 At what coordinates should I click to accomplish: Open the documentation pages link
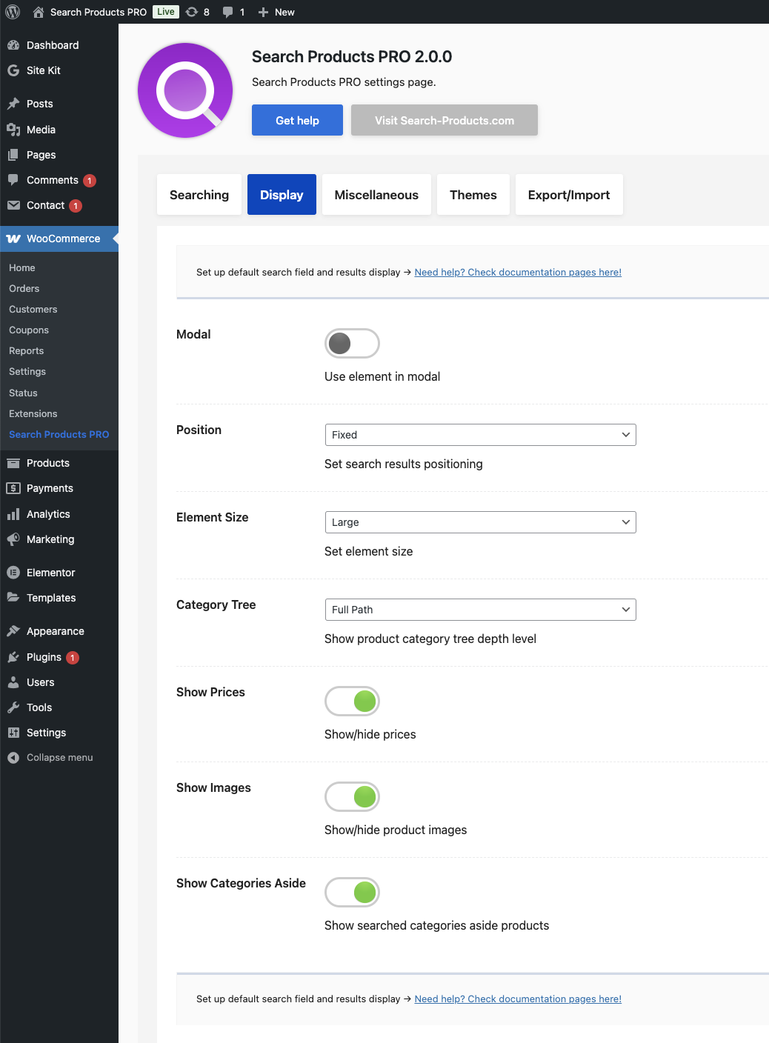[518, 272]
